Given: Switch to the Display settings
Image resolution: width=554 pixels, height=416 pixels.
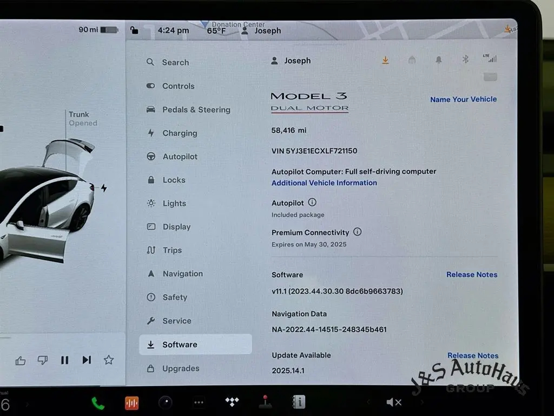Looking at the screenshot, I should coord(195,227).
